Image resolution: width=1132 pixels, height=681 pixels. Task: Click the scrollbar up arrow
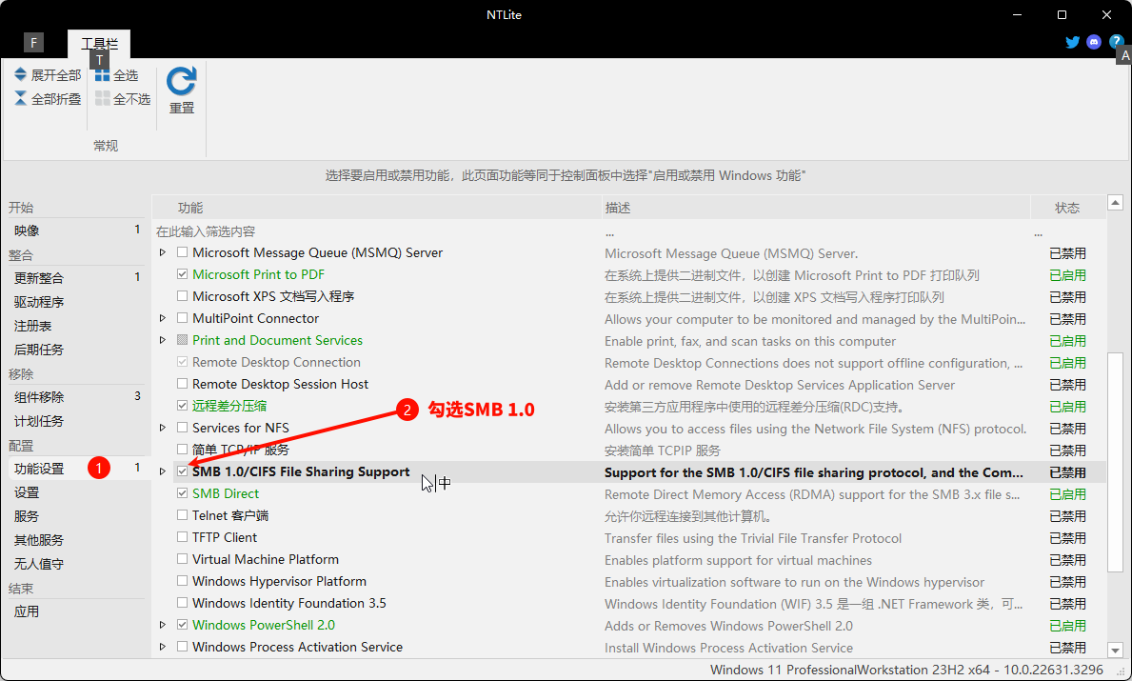[x=1116, y=203]
